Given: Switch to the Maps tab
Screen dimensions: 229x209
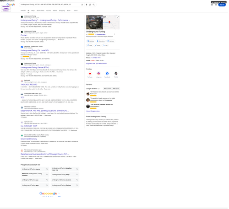Looking at the screenshot, I should click(x=33, y=11).
